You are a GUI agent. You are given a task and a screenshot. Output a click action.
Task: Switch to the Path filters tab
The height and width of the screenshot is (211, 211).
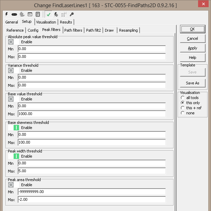[x=73, y=30]
